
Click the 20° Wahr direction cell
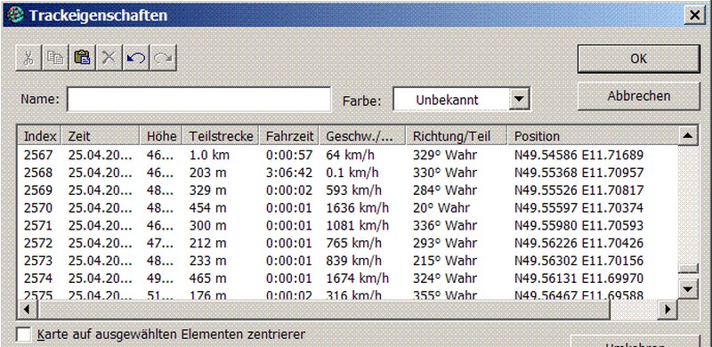tap(441, 208)
